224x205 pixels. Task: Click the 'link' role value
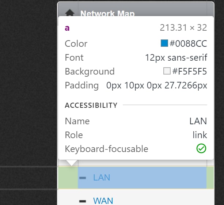tap(200, 135)
